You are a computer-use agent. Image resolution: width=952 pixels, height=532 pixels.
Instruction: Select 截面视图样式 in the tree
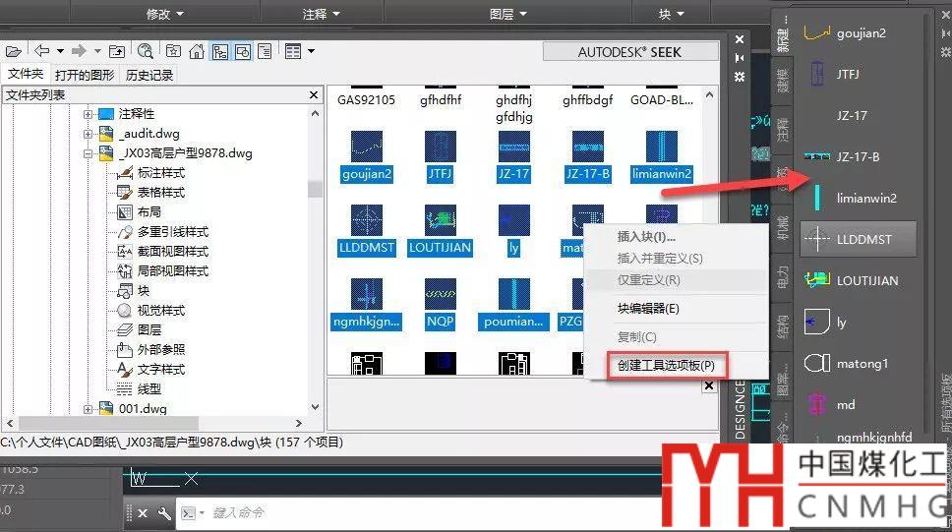[x=173, y=252]
